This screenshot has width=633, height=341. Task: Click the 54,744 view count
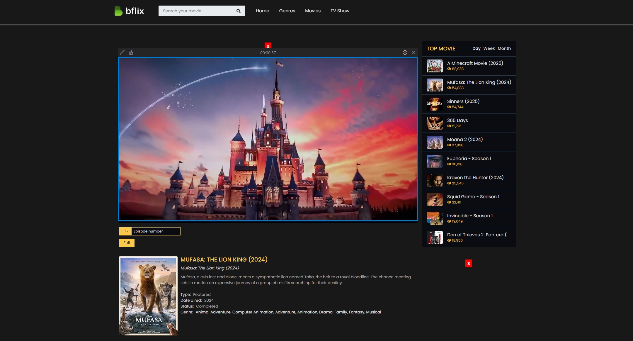pyautogui.click(x=457, y=107)
